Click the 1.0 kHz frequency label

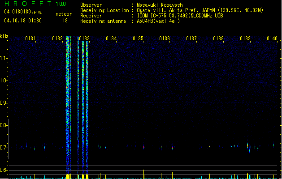(x=4, y=81)
